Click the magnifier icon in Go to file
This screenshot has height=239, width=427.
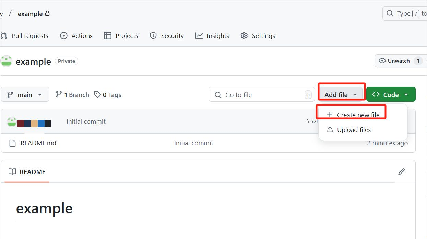click(x=218, y=95)
